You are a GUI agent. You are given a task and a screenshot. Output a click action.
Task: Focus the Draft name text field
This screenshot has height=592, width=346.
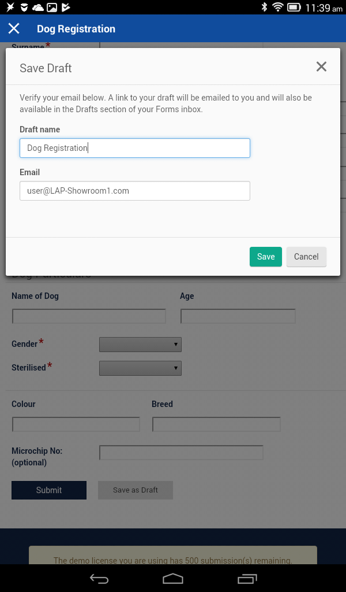(134, 148)
